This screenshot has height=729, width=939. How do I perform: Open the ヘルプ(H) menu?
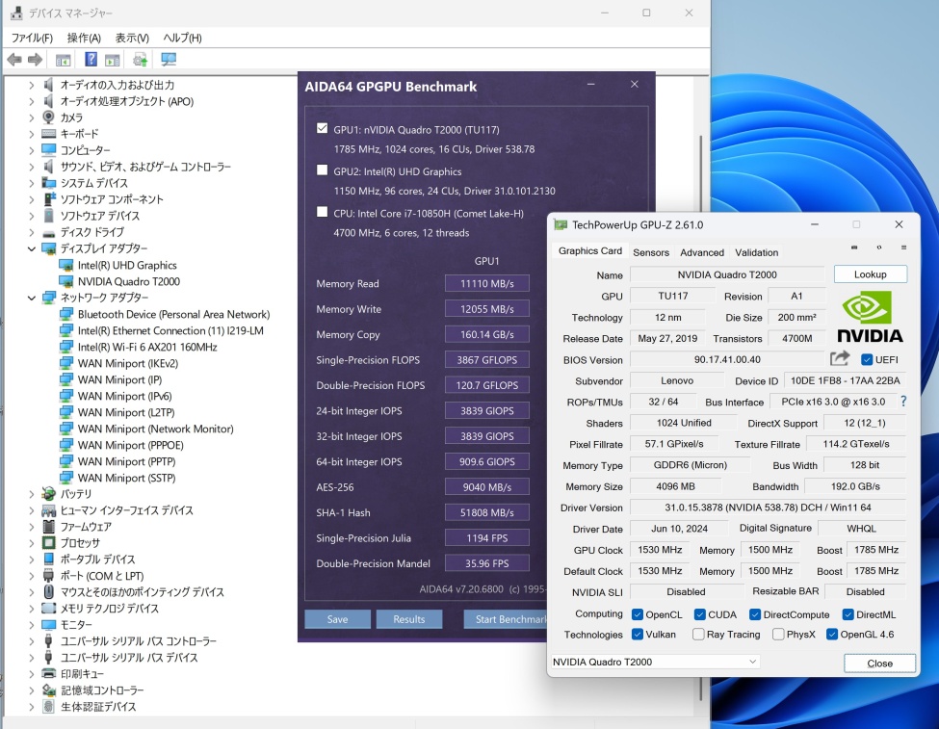183,38
